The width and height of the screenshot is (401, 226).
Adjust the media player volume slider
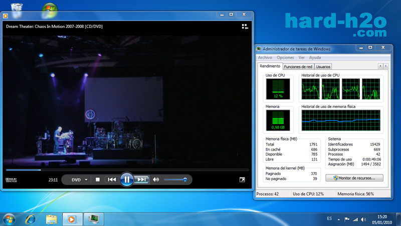[x=175, y=179]
